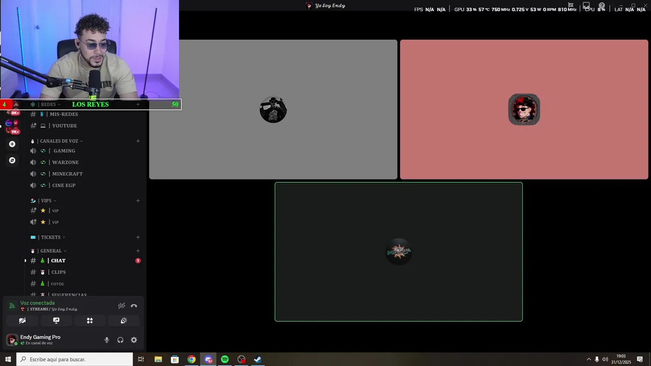Open Endy Gaming Pro user avatar

(12, 340)
